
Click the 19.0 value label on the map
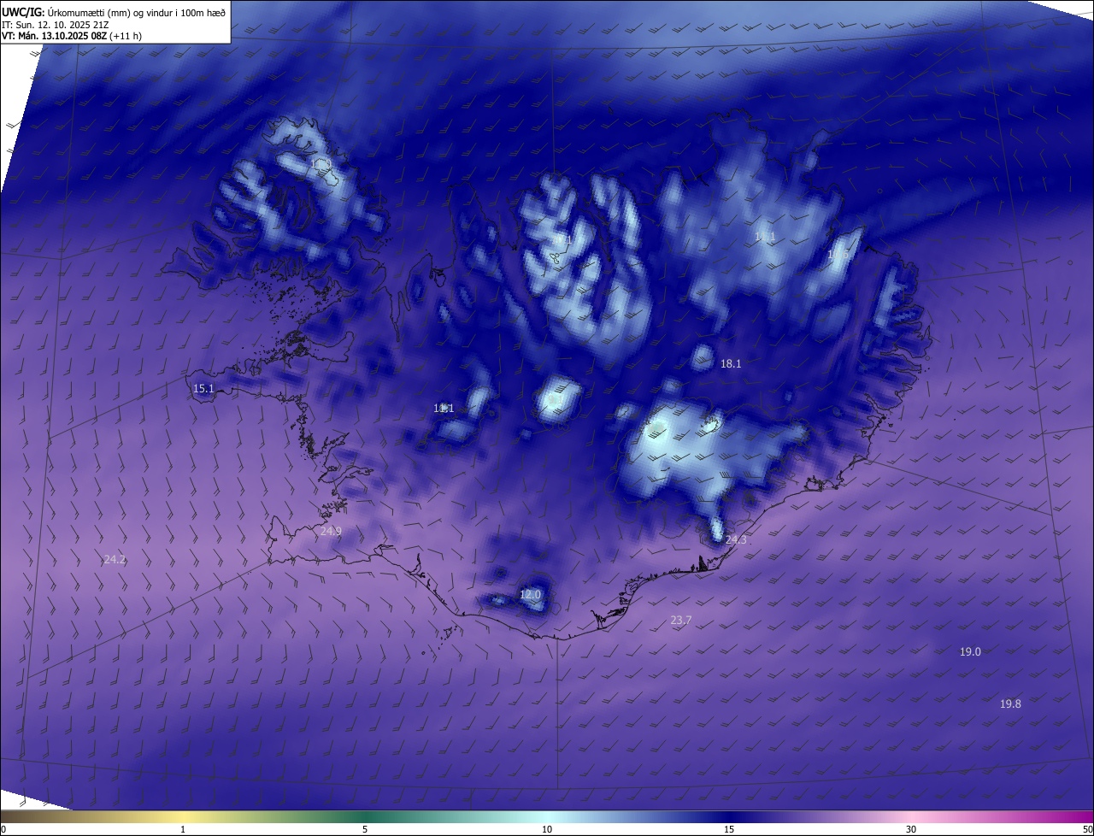970,652
